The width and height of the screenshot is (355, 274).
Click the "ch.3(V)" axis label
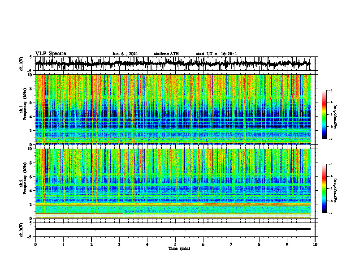point(22,230)
